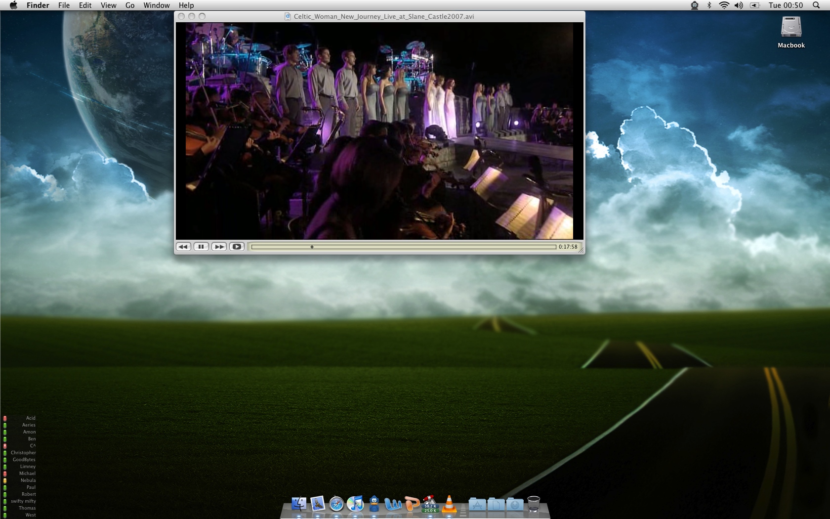Open the Window menu
830x519 pixels.
point(157,5)
